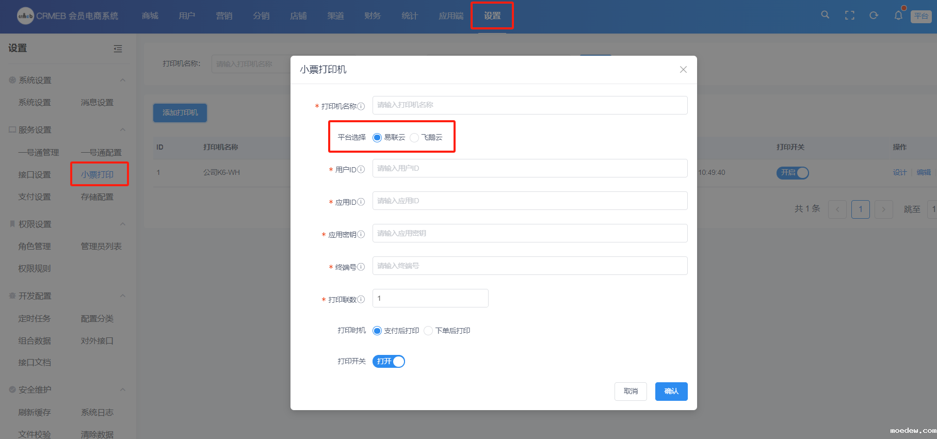Click info icon beside 打印联数 label
This screenshot has height=439, width=937.
click(361, 300)
